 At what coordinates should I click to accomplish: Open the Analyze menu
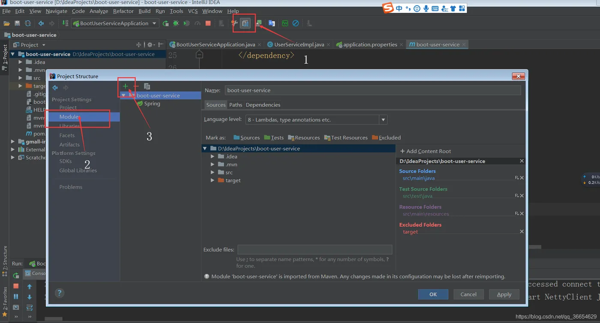tap(99, 11)
